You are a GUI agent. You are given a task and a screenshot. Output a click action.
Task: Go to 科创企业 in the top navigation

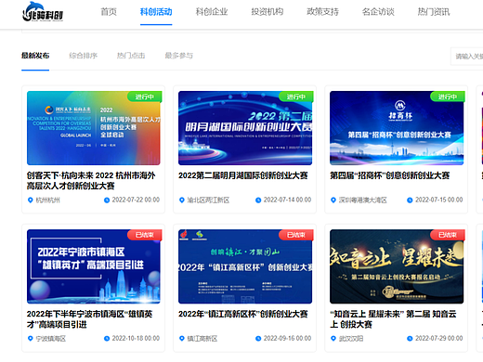(212, 12)
